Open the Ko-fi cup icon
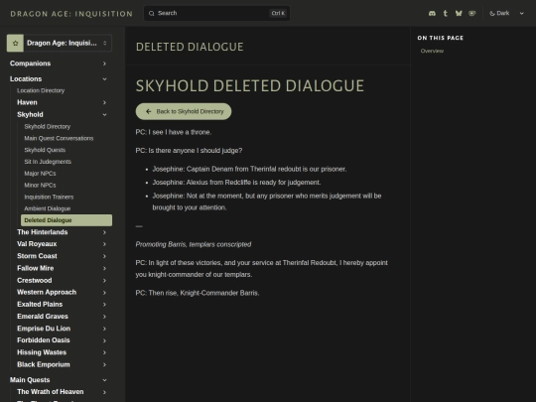The width and height of the screenshot is (536, 402). click(472, 13)
